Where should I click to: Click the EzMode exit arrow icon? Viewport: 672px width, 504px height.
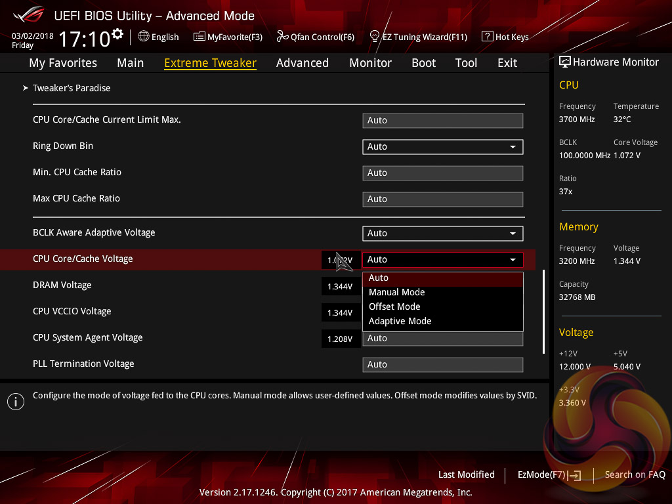click(x=574, y=475)
